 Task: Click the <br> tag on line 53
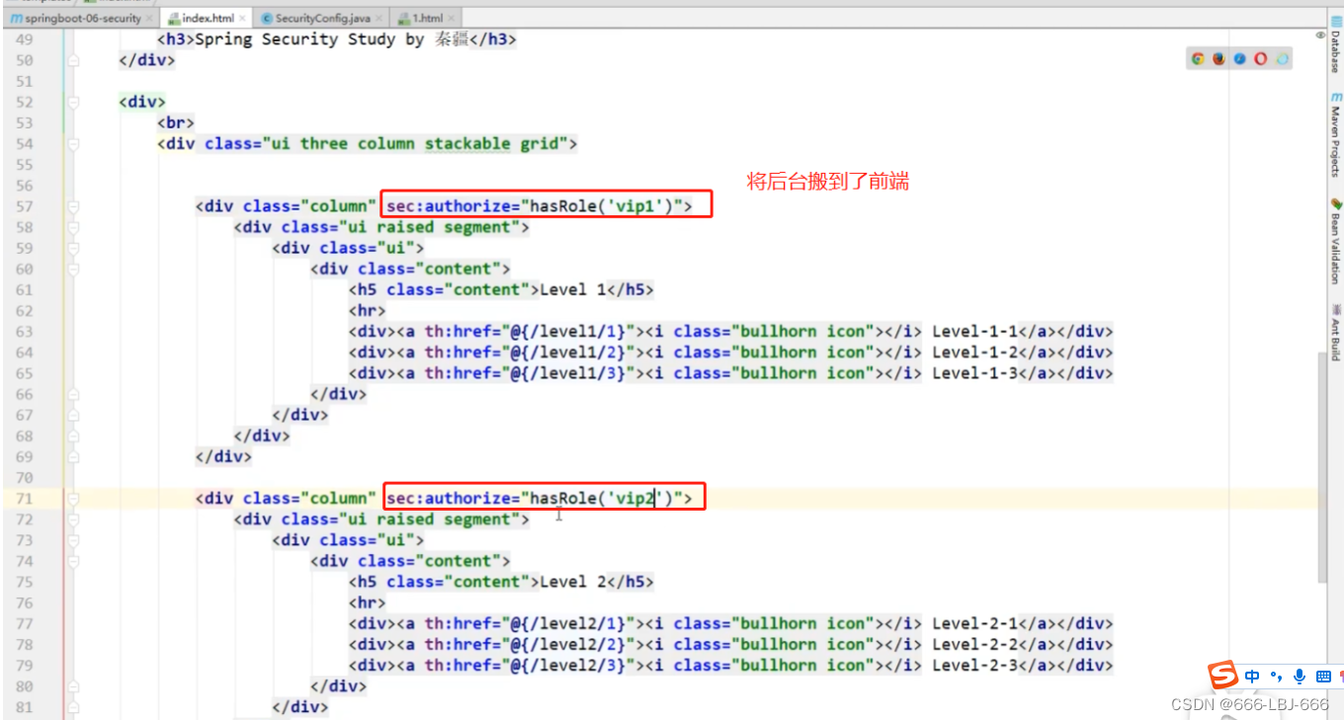coord(176,123)
